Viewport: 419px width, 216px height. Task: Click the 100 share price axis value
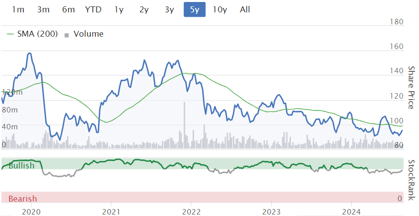(x=397, y=120)
